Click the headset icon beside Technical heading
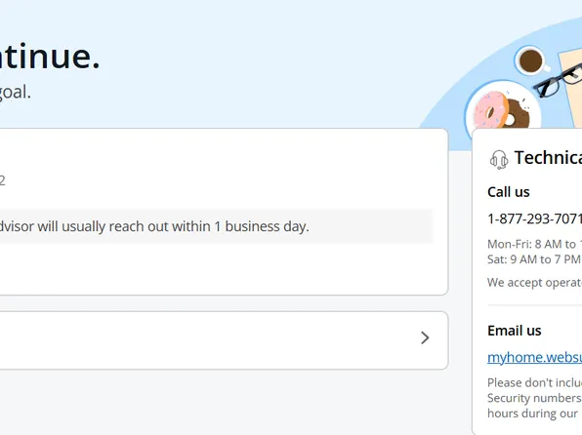Screen dimensions: 582x435 click(x=499, y=159)
